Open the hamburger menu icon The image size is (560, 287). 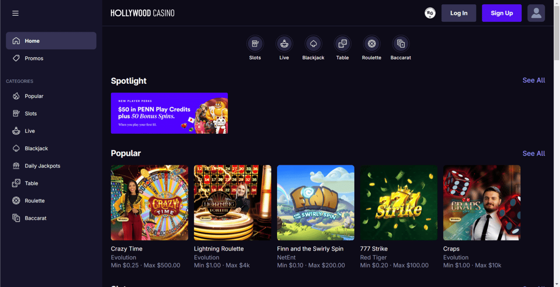[x=15, y=14]
